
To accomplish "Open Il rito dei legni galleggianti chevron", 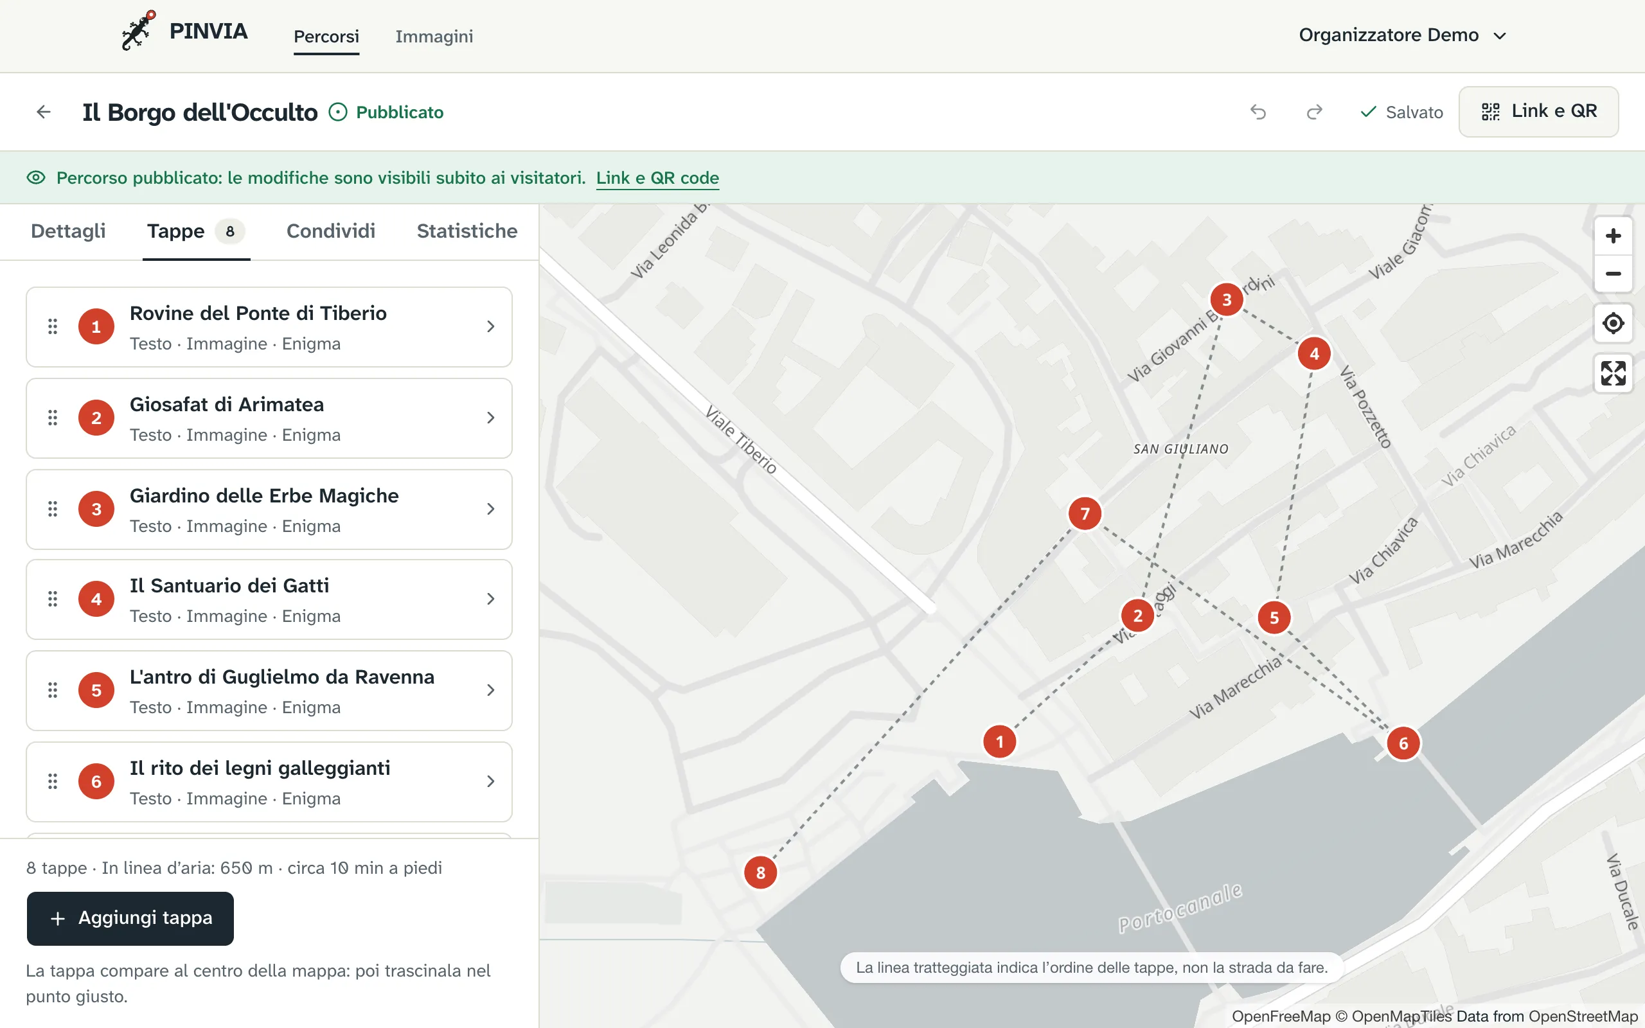I will click(x=491, y=781).
